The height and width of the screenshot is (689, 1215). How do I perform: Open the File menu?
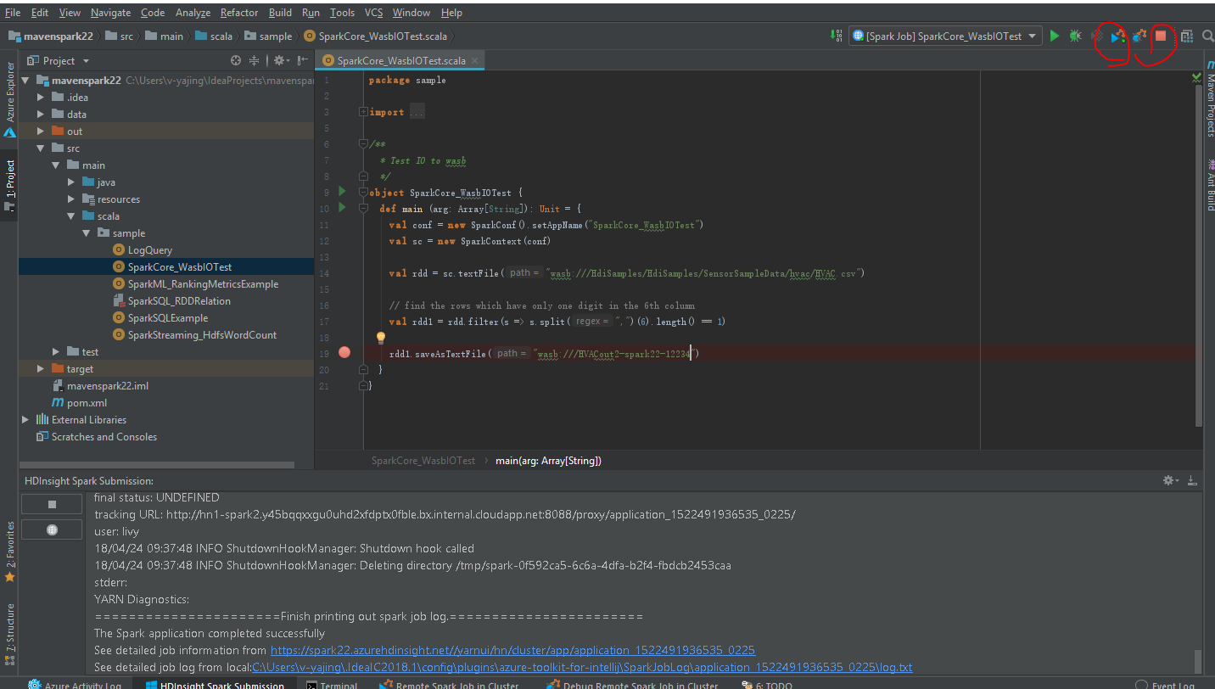click(13, 13)
